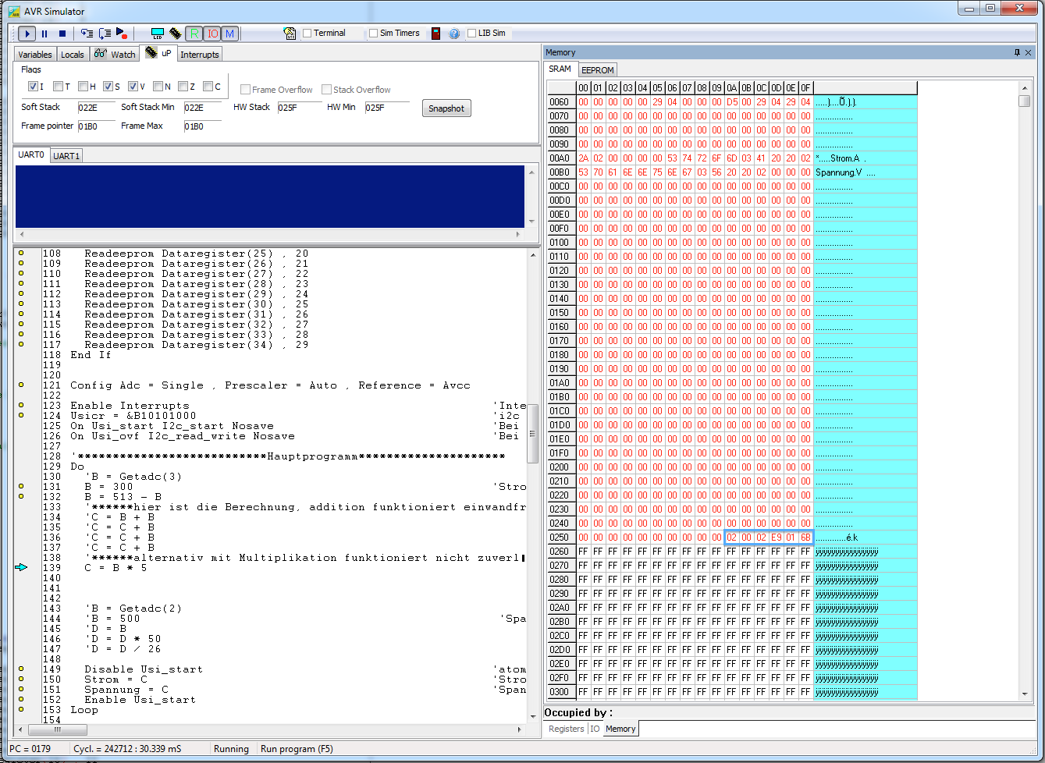Enable the Sim Timers checkbox
Viewport: 1045px width, 763px height.
point(373,34)
